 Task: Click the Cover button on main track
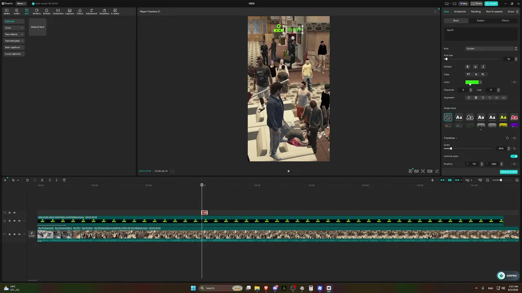(x=31, y=234)
